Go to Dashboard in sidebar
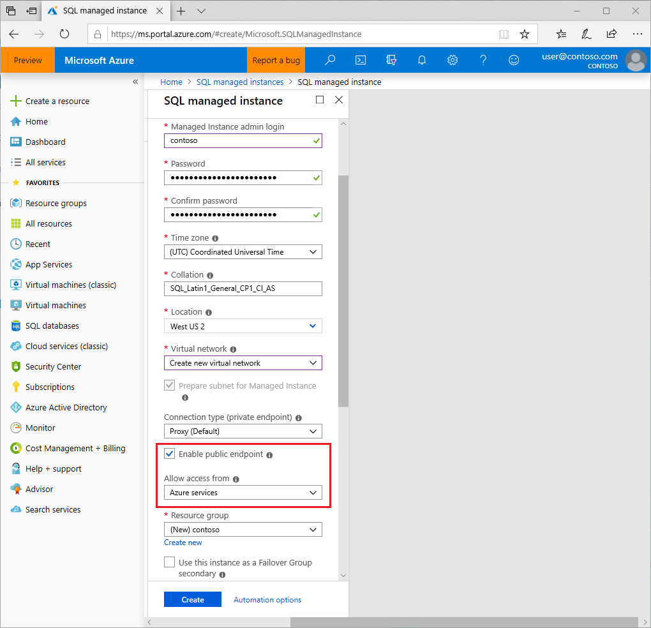Viewport: 651px width, 628px height. [x=38, y=142]
